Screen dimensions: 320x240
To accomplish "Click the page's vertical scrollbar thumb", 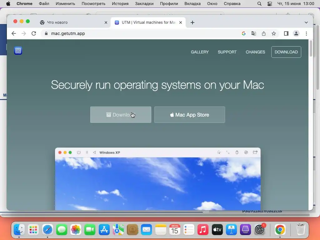I will pyautogui.click(x=311, y=48).
